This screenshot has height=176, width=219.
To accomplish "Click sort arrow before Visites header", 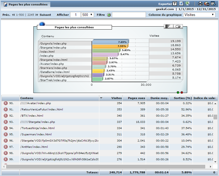I will (x=101, y=98).
